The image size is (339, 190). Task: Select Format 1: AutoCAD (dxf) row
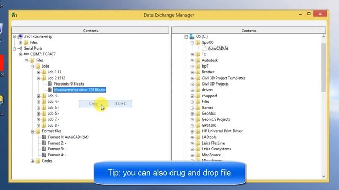68,137
